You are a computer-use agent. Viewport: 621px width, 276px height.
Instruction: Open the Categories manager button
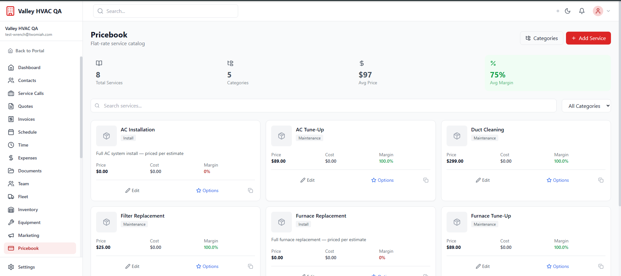[541, 38]
